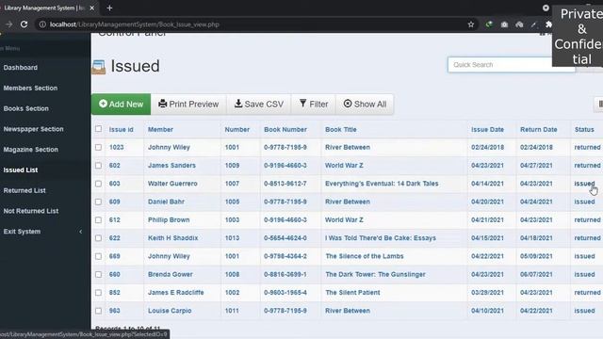Viewport: 603px width, 339px height.
Task: Click the browser forward arrow
Action: point(8,24)
